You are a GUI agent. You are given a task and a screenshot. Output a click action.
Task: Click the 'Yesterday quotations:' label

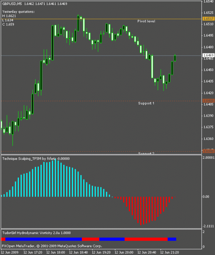pos(18,12)
